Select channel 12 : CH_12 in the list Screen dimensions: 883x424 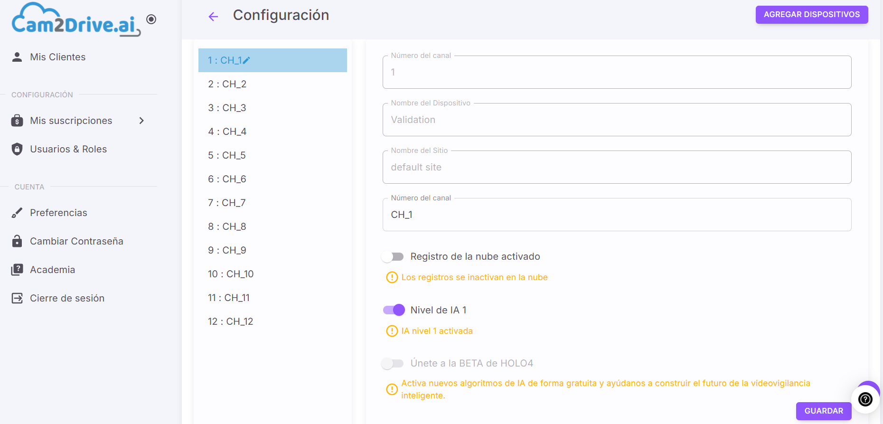click(272, 321)
